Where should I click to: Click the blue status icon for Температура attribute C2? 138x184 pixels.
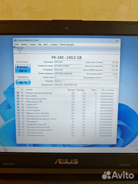point(19,121)
